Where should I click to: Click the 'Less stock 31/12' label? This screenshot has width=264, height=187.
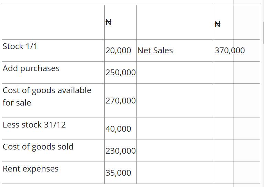pos(34,125)
